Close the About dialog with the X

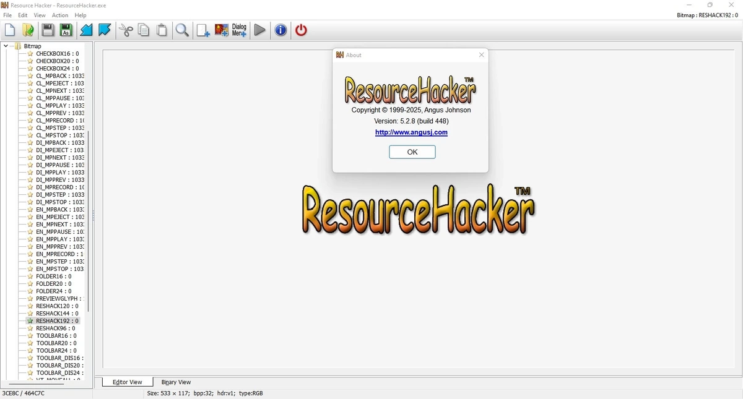click(x=482, y=55)
